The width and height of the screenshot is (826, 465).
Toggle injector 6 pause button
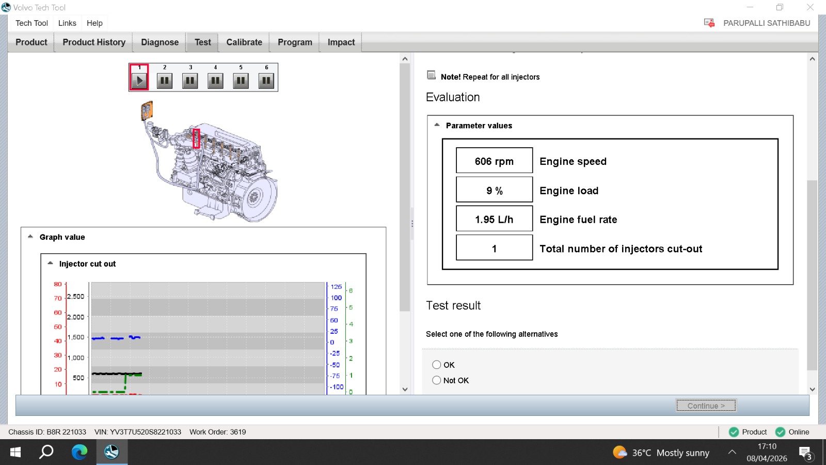click(x=266, y=81)
